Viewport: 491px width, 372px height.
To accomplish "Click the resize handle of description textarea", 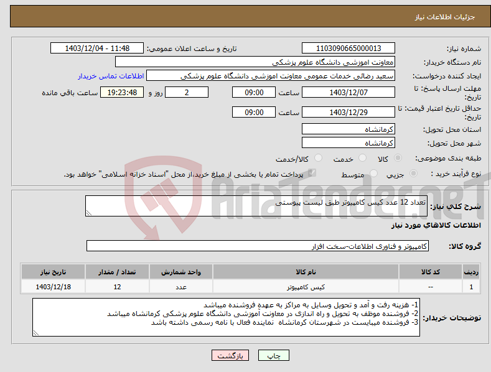I will (89, 213).
